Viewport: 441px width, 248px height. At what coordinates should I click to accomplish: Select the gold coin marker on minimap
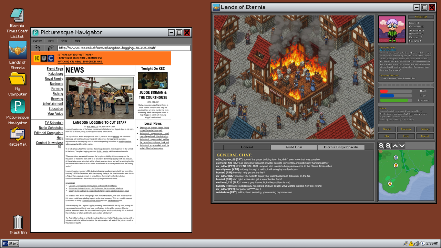(396, 165)
